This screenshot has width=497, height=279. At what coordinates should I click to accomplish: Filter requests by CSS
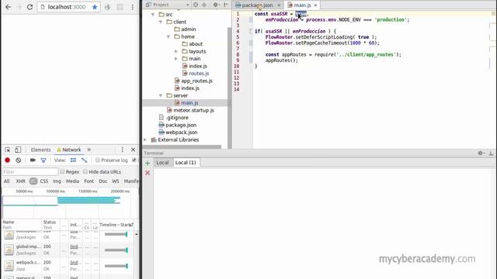(x=44, y=181)
